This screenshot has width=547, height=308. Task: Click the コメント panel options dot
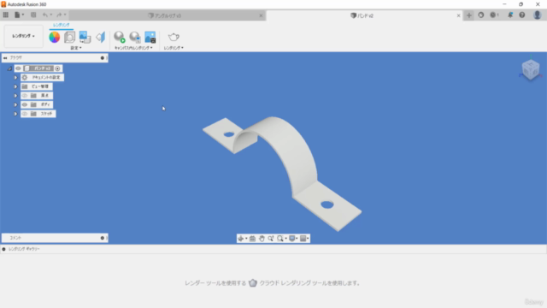(103, 238)
